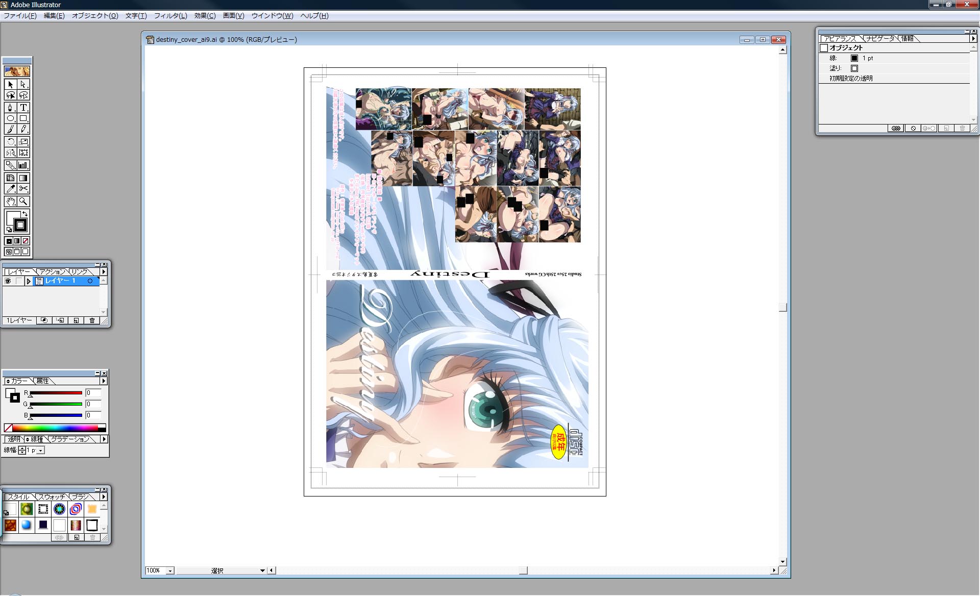The width and height of the screenshot is (980, 596).
Task: Toggle lock box for レイヤー 1
Action: (x=19, y=281)
